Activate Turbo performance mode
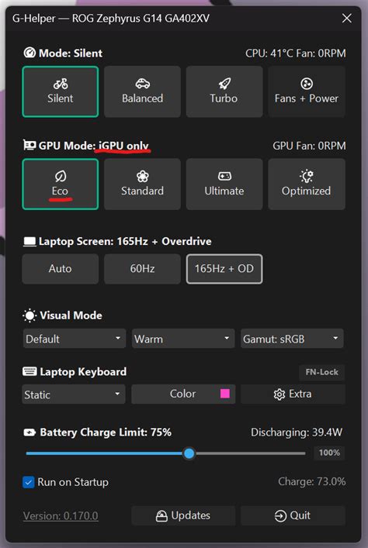368x548 pixels. 224,91
